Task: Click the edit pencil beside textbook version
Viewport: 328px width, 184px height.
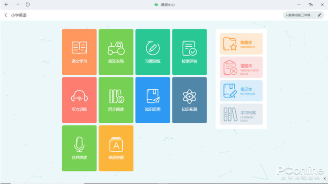Action: [320, 15]
